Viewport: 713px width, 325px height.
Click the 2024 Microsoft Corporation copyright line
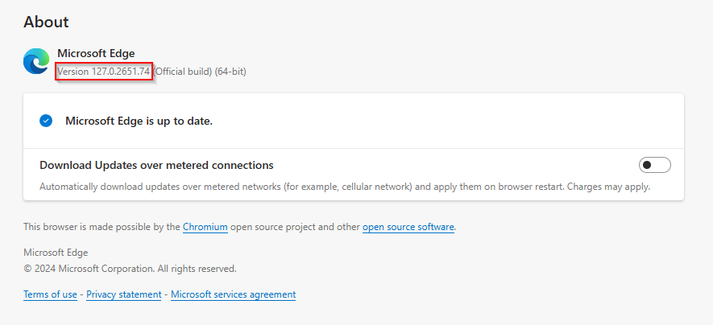coord(130,269)
